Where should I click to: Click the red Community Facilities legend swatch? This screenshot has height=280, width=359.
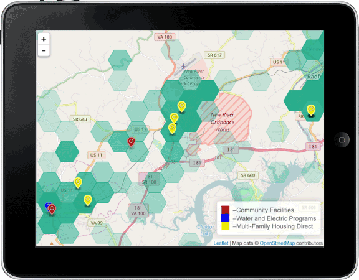[x=225, y=210]
